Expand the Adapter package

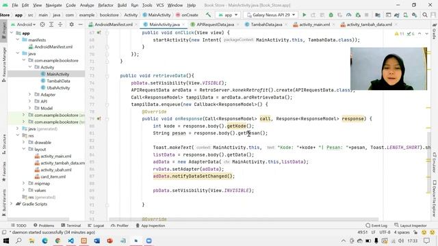pyautogui.click(x=30, y=94)
